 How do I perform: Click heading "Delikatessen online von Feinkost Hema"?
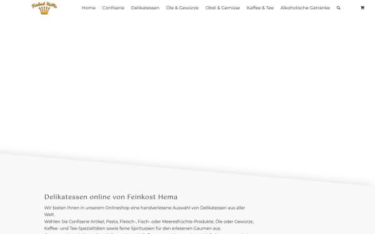111,197
